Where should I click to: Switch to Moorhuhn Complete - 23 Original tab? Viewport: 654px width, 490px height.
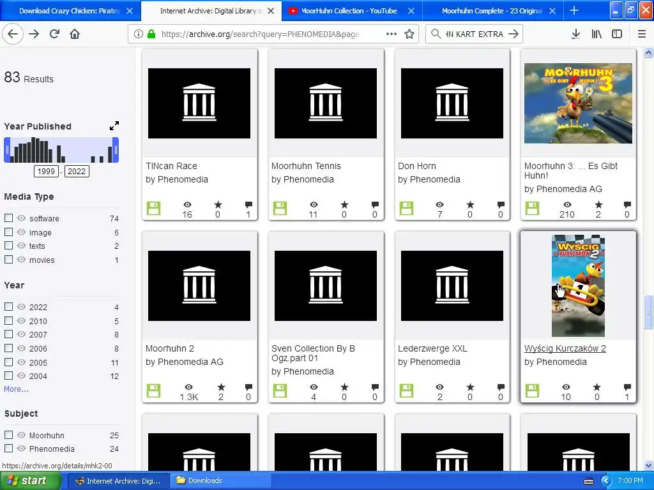(x=492, y=11)
